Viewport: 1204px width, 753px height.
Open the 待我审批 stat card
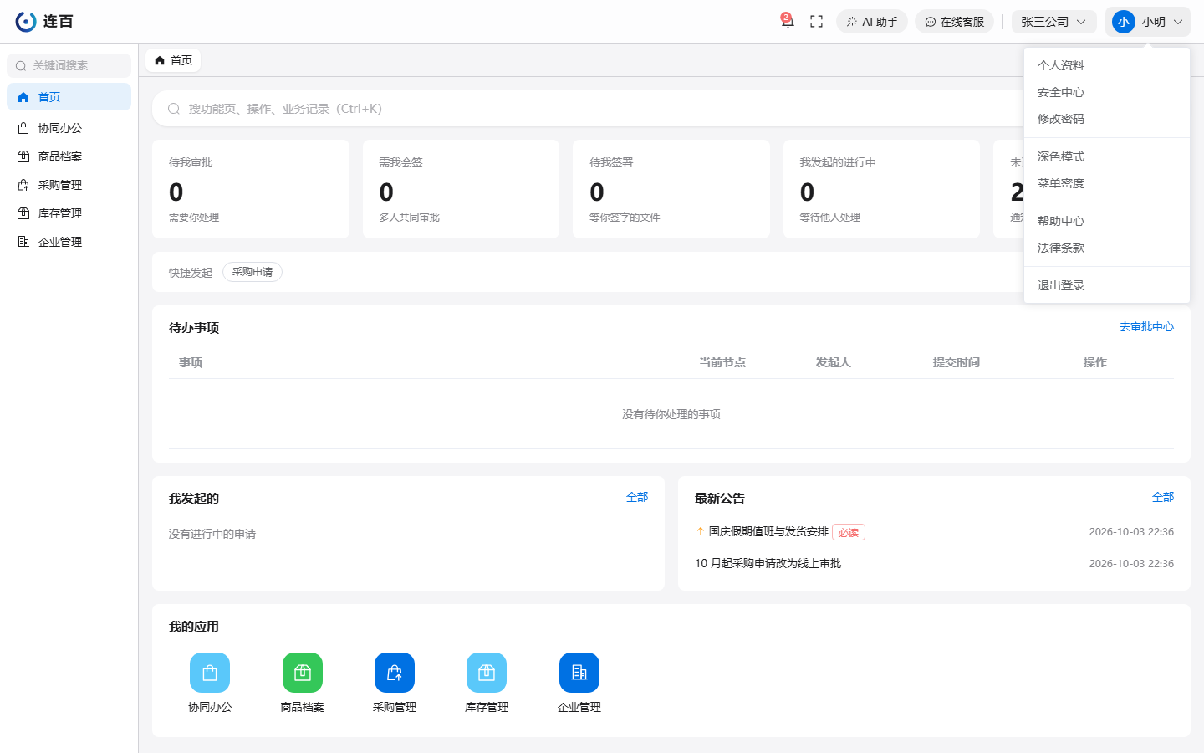[251, 189]
